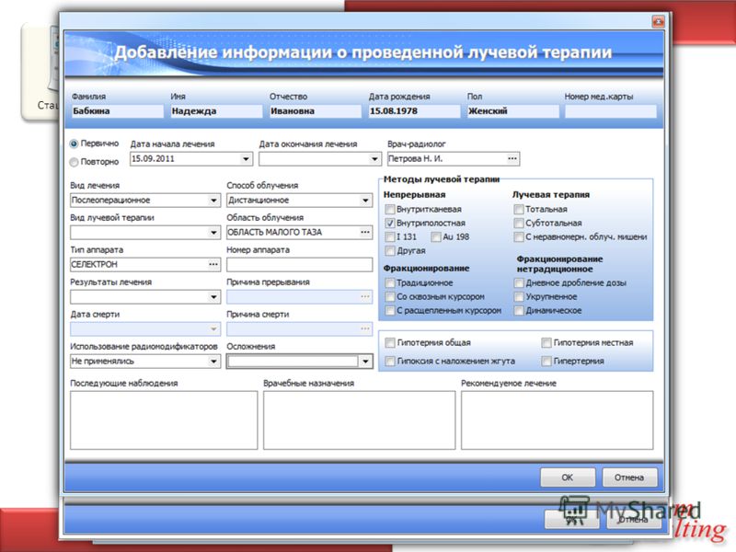This screenshot has width=736, height=552.
Task: Check Гипотермия общая
Action: pyautogui.click(x=389, y=343)
